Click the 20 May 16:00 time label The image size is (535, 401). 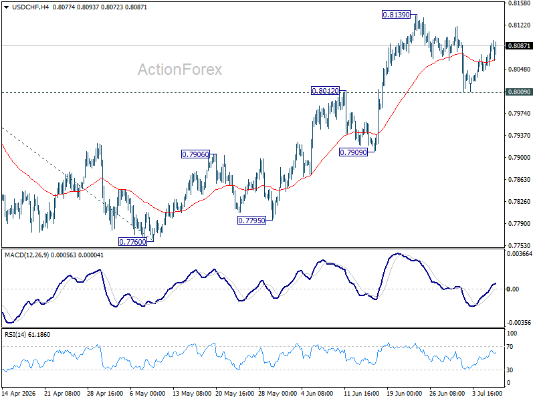[x=235, y=393]
